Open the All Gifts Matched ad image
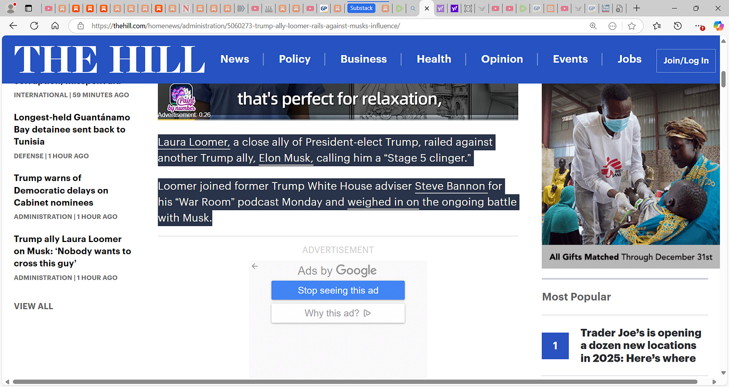Viewport: 729px width, 387px height. pyautogui.click(x=631, y=175)
